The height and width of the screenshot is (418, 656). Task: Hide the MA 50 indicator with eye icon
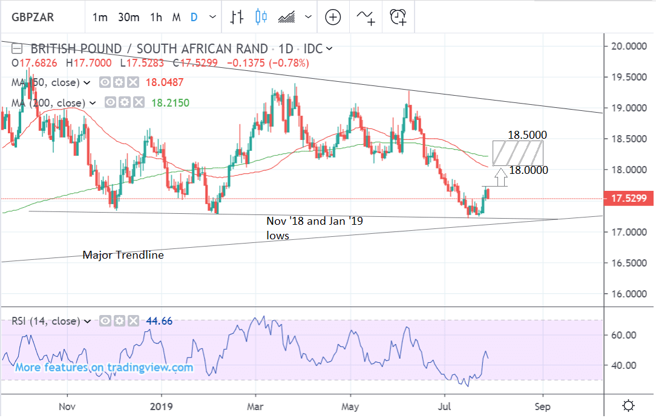(105, 82)
